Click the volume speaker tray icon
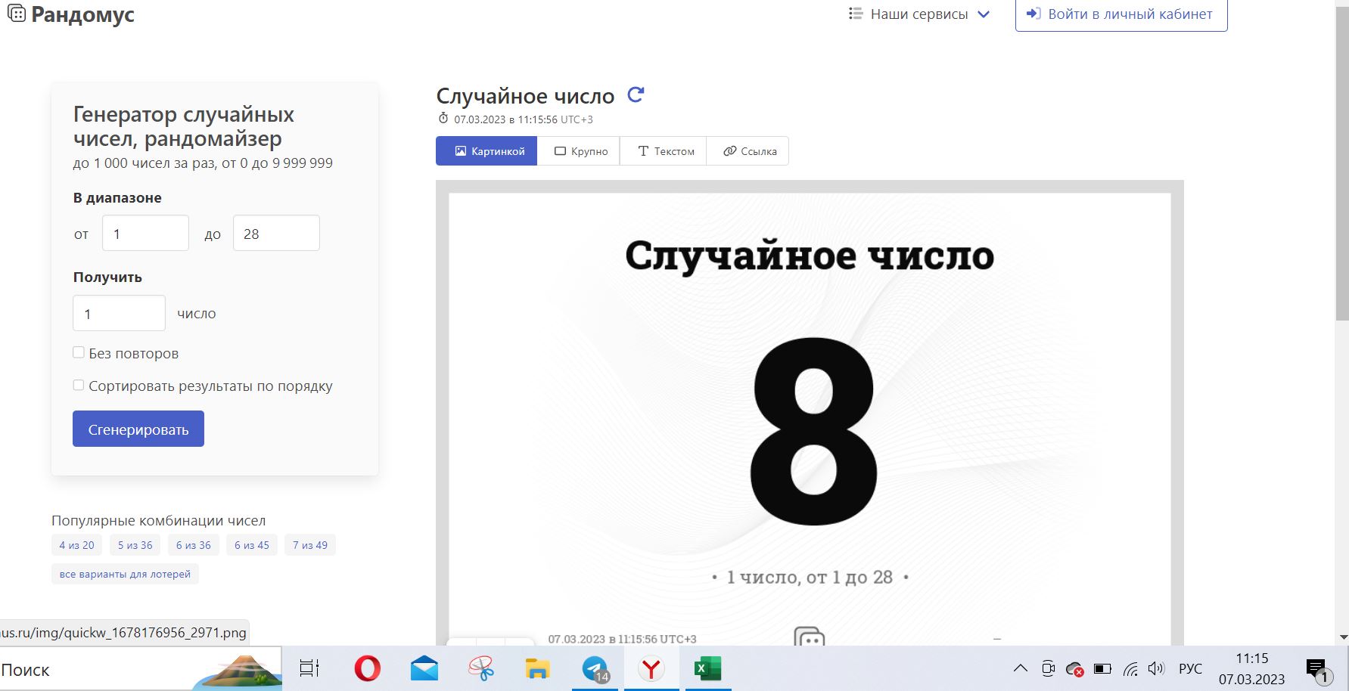 pyautogui.click(x=1155, y=668)
